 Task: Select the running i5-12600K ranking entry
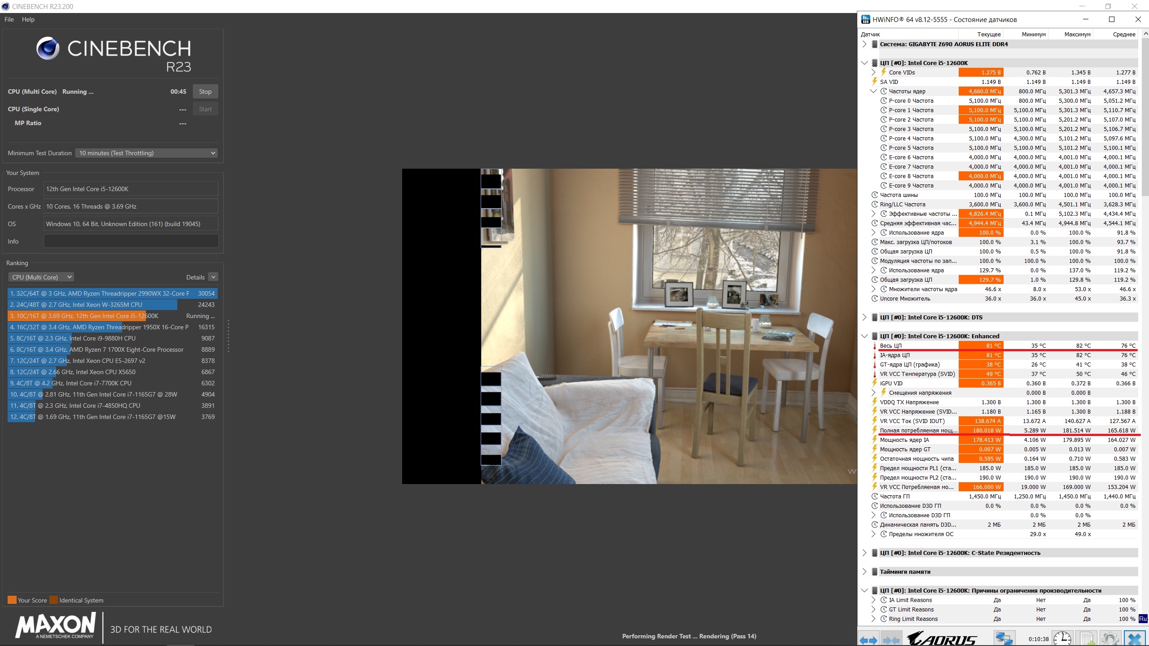coord(113,316)
